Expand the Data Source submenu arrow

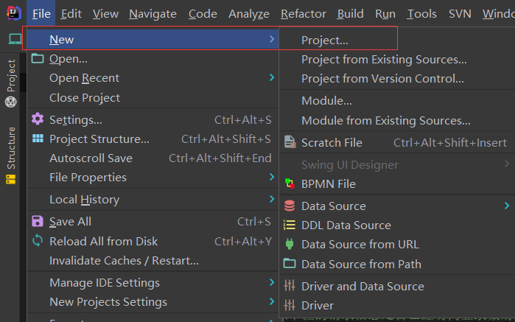tap(507, 206)
